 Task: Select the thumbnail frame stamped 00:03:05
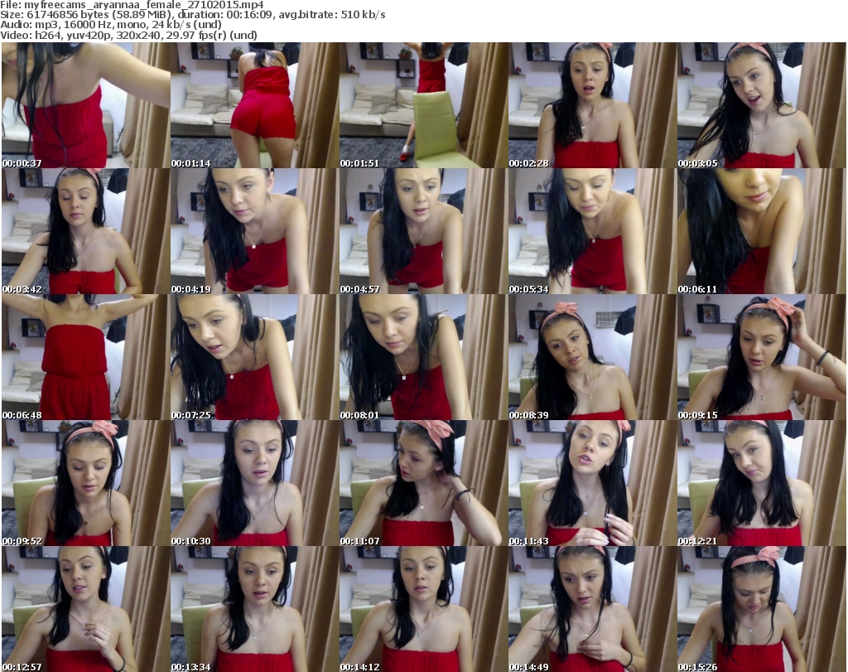click(x=762, y=105)
